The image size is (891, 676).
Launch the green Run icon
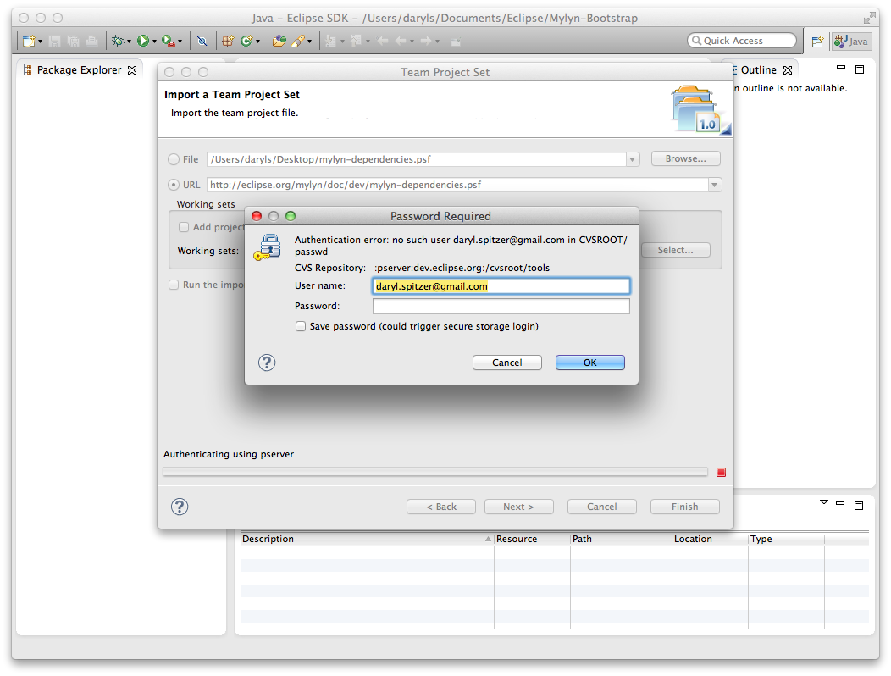click(x=142, y=41)
